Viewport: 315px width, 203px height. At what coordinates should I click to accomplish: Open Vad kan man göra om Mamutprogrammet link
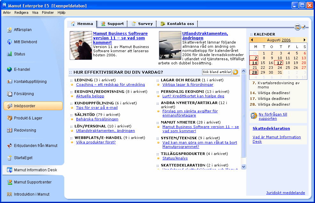pos(200,145)
